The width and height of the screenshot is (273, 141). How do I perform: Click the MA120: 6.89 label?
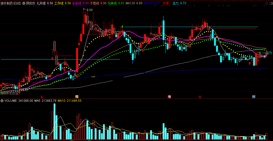(134, 3)
